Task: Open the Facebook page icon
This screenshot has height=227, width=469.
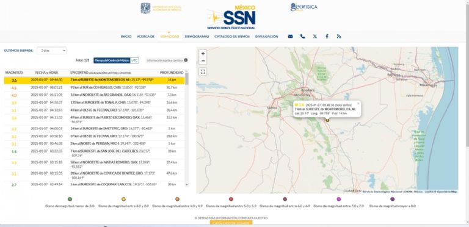Action: coord(327,37)
